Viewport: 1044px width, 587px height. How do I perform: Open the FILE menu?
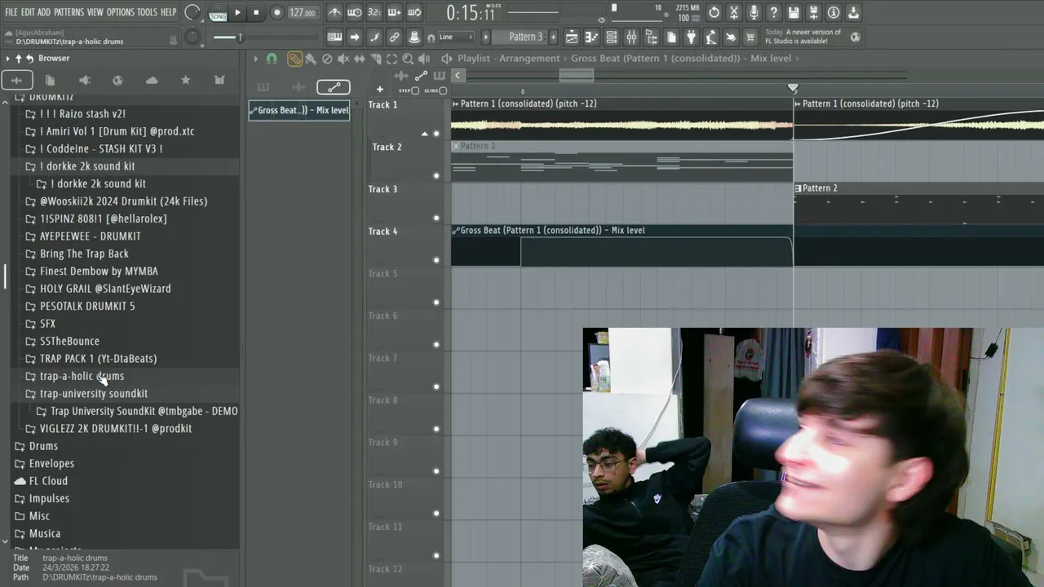click(x=11, y=12)
